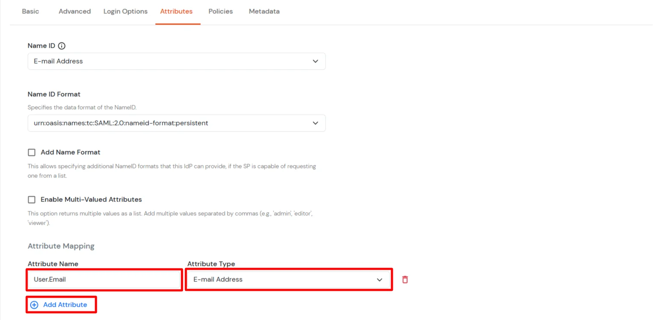Open the Metadata tab

tap(264, 12)
